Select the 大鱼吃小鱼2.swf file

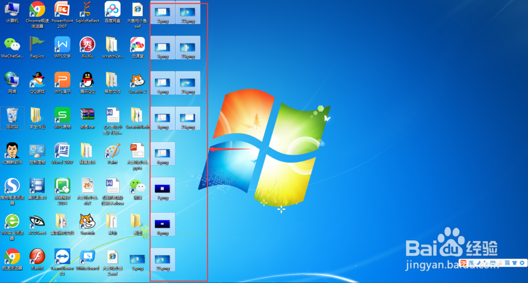pyautogui.click(x=112, y=262)
